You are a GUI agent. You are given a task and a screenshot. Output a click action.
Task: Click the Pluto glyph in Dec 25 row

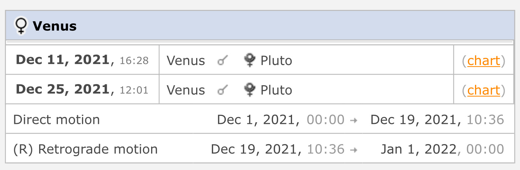(x=250, y=90)
